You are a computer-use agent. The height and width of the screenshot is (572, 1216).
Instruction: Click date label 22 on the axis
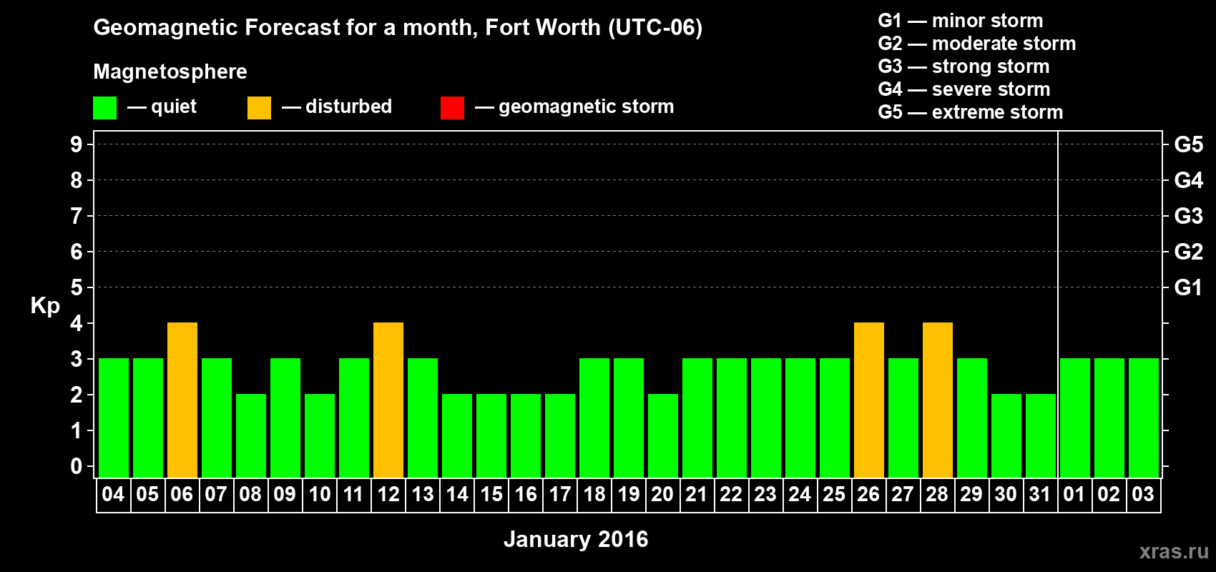tap(731, 495)
